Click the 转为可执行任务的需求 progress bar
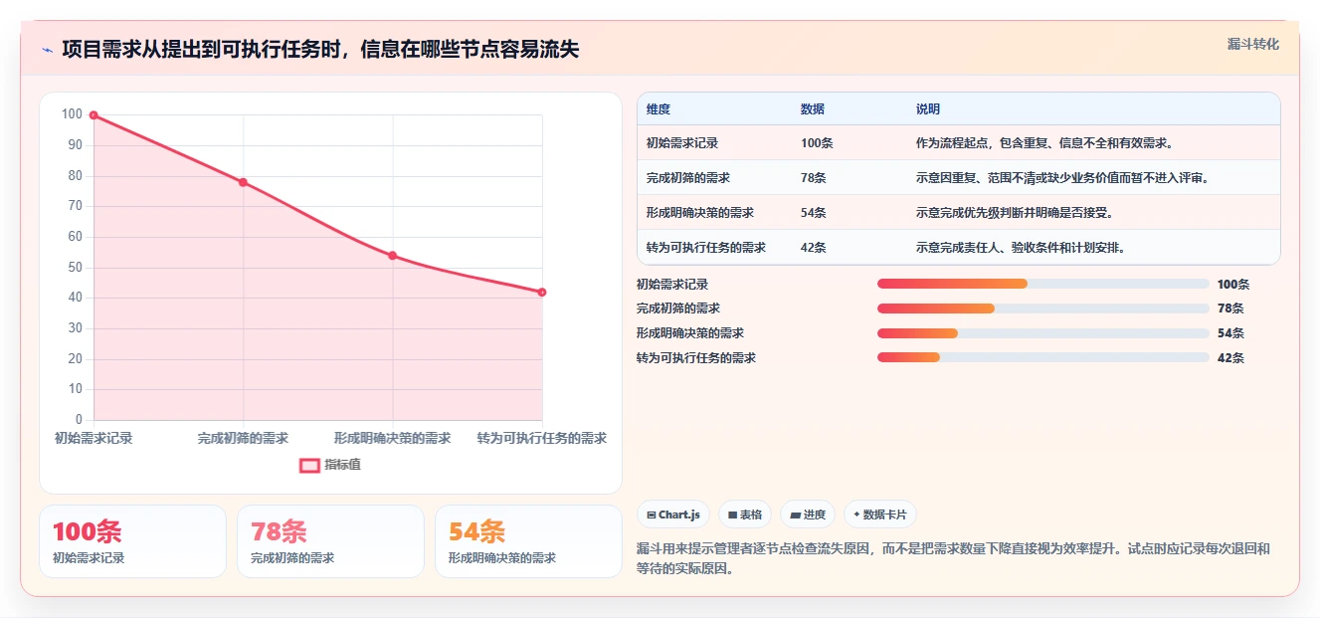This screenshot has width=1320, height=618. click(1042, 357)
